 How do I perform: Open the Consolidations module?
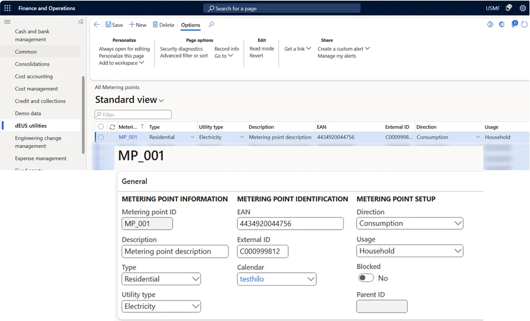32,64
